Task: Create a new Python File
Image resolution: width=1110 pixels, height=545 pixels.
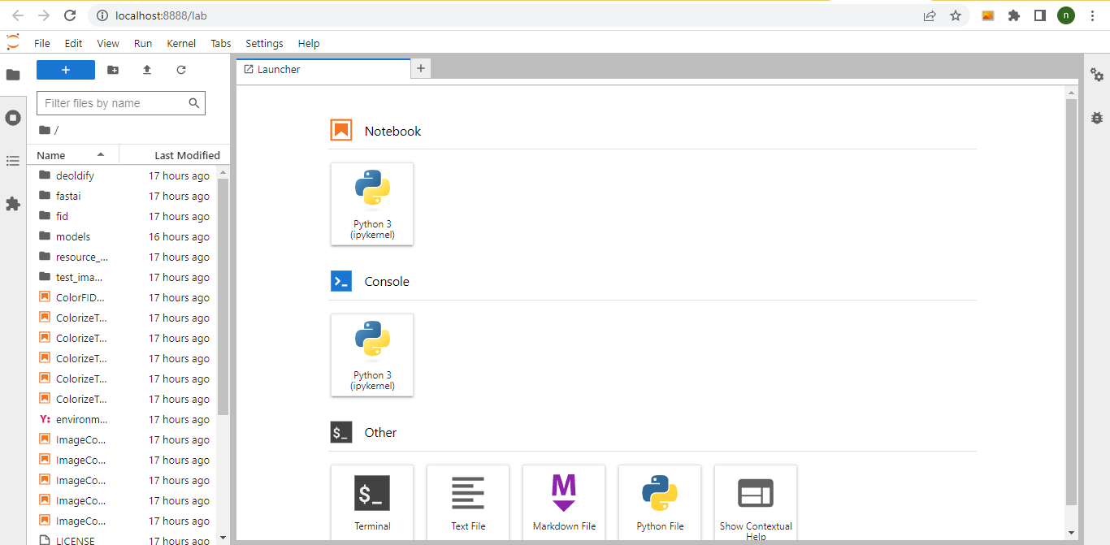Action: click(x=660, y=501)
